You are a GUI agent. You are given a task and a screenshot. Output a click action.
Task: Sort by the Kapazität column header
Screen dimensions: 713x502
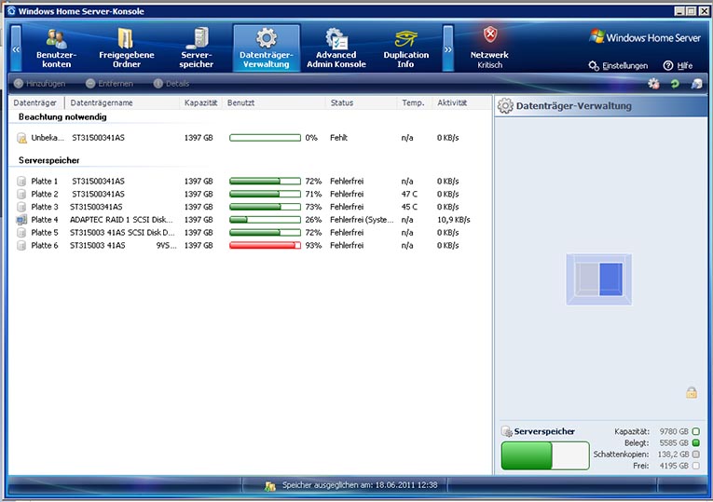click(x=200, y=103)
